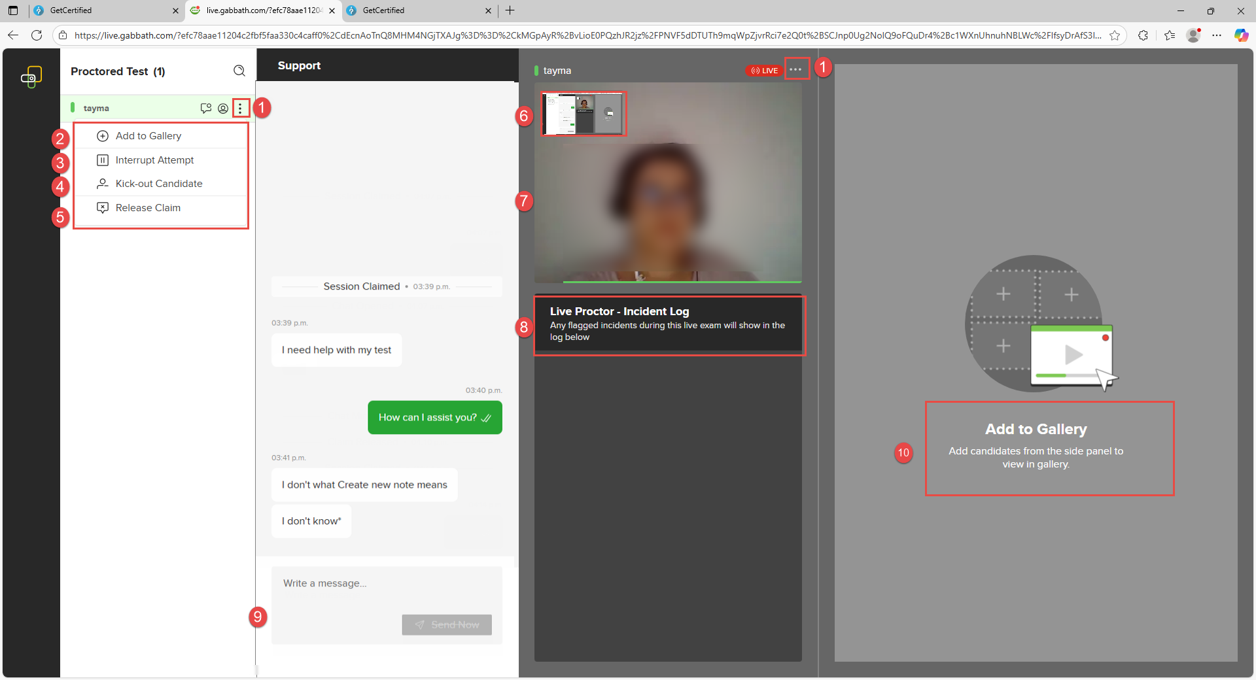The height and width of the screenshot is (680, 1256).
Task: Open a new browser tab
Action: coord(510,10)
